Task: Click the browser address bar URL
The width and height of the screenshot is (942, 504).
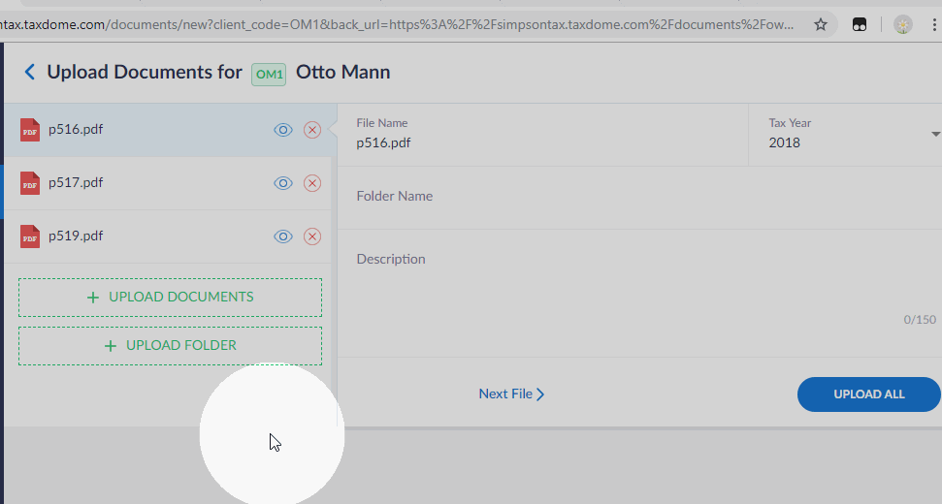Action: click(x=397, y=24)
